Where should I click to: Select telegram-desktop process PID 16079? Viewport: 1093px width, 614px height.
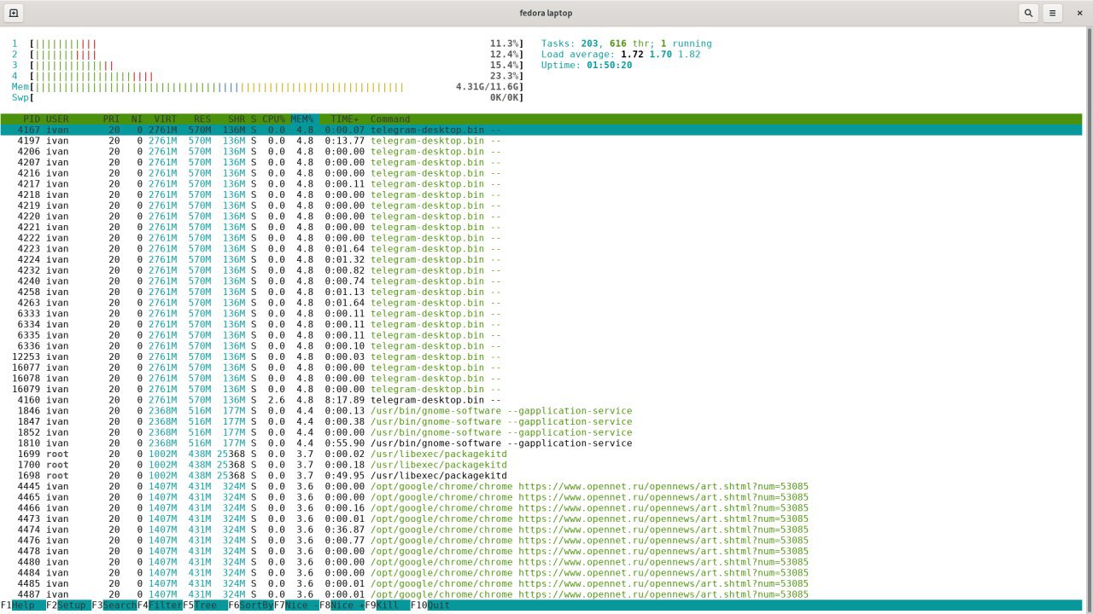click(541, 389)
